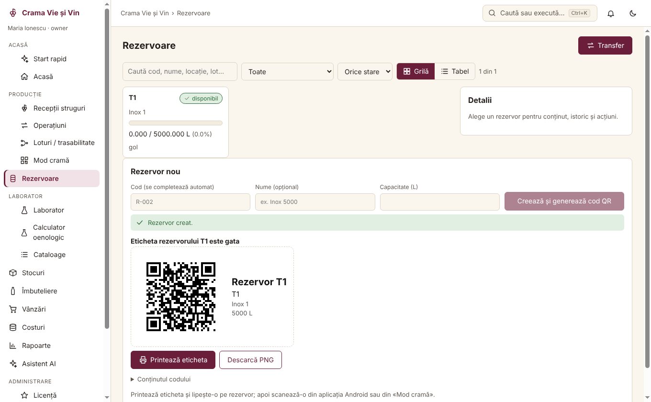
Task: Click the flask icon beside Calculator oenologic
Action: [24, 233]
